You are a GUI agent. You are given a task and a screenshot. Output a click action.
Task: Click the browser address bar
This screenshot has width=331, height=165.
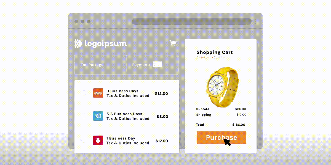pos(191,21)
